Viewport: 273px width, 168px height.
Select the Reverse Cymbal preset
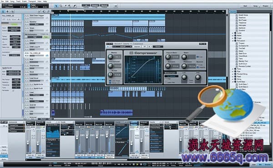tap(245, 66)
